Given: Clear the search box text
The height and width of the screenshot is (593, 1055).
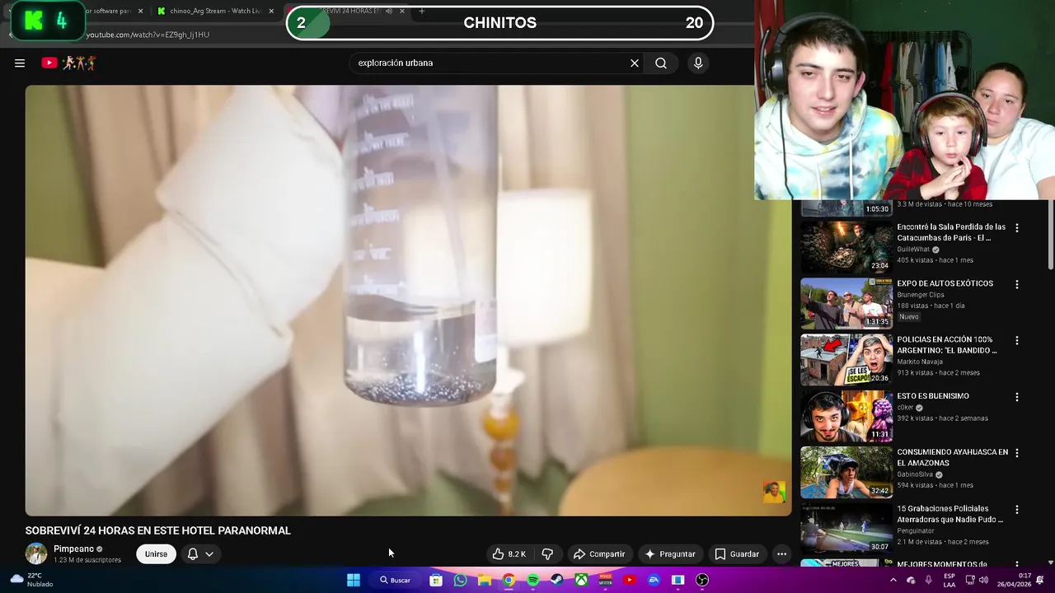Looking at the screenshot, I should [635, 63].
